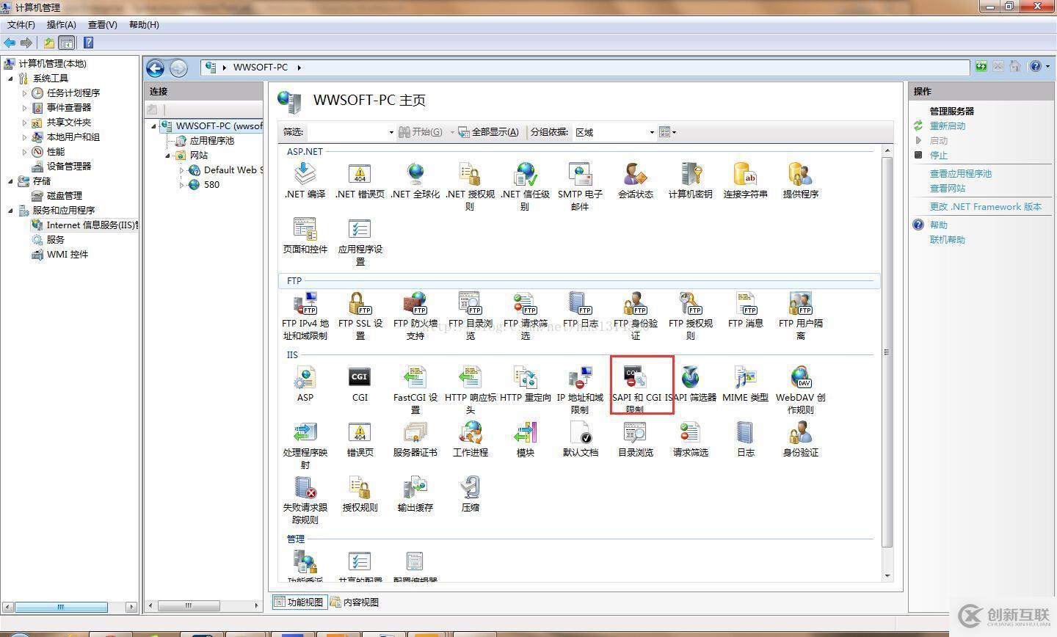Click the address bar path field
The image size is (1057, 637).
[x=585, y=67]
